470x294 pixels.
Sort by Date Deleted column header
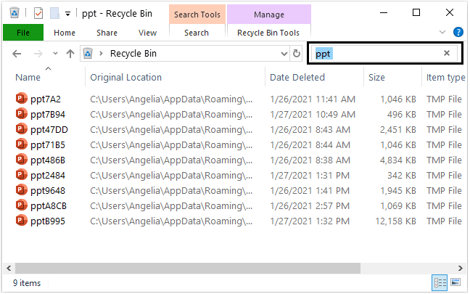tap(297, 78)
